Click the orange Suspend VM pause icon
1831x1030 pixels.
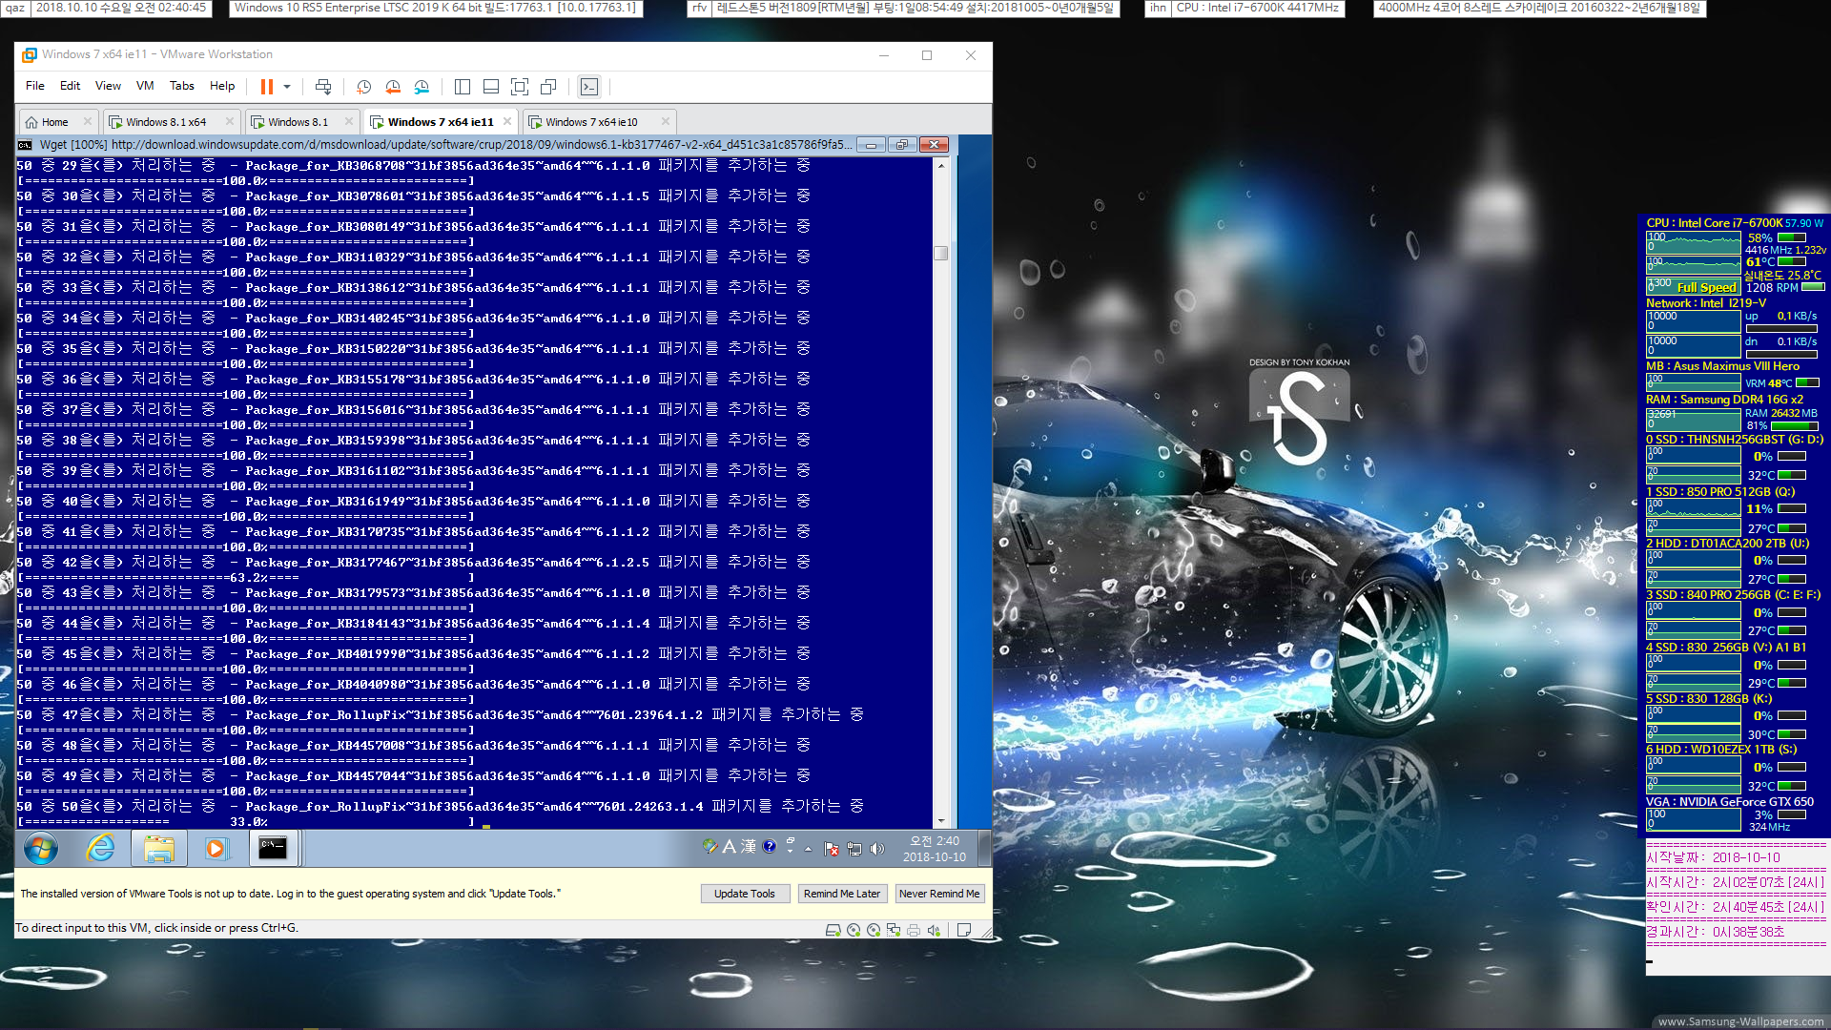[x=266, y=87]
